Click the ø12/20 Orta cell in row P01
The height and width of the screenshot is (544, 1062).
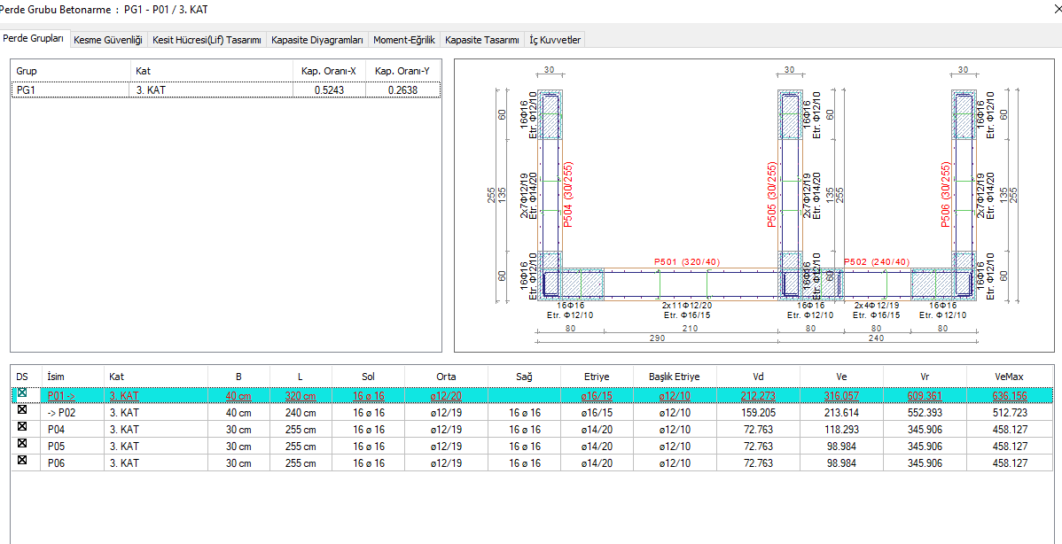point(446,395)
